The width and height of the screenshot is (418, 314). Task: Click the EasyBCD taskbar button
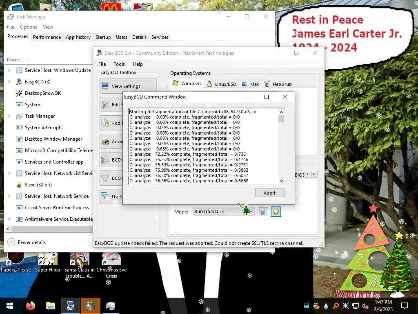[70, 306]
